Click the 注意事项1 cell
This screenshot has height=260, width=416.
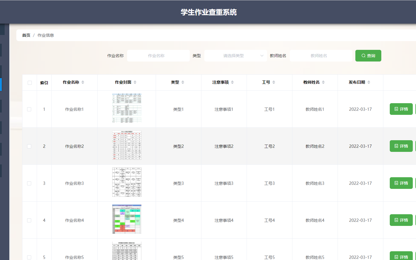click(224, 109)
